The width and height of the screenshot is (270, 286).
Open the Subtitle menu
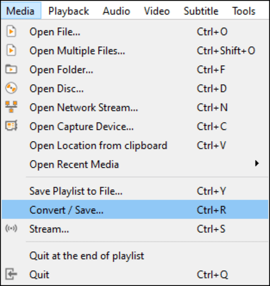(200, 11)
